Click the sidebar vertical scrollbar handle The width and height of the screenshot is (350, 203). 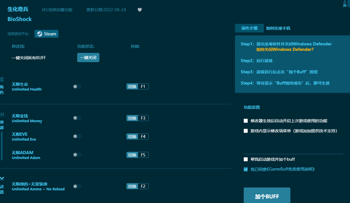2,146
